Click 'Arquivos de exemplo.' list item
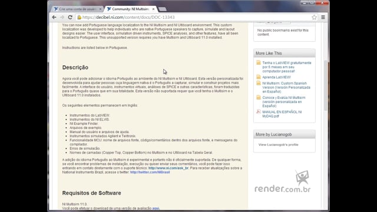The height and width of the screenshot is (212, 377). pos(86,128)
